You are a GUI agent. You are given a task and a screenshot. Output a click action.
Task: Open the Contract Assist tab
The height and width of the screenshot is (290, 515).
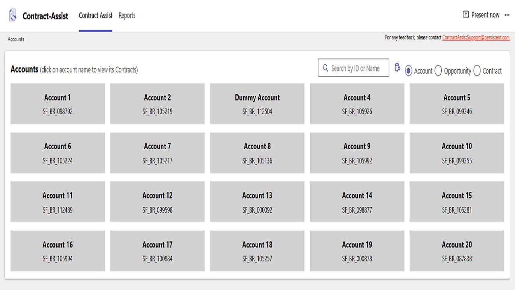click(x=95, y=16)
